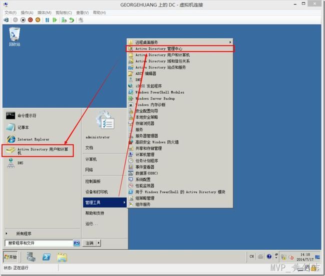
Task: Click the Checkpoint toolbar icon
Action: (64, 20)
